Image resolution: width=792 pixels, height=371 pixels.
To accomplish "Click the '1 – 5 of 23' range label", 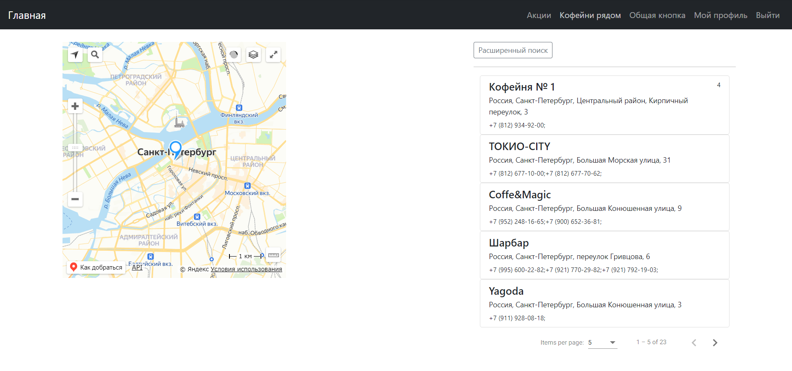I will click(x=651, y=342).
